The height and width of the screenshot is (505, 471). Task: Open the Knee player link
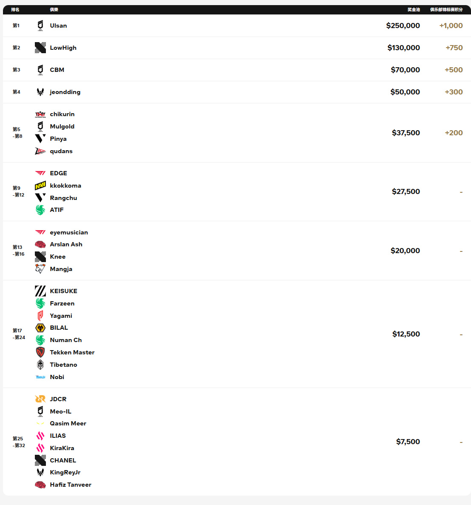pos(58,257)
